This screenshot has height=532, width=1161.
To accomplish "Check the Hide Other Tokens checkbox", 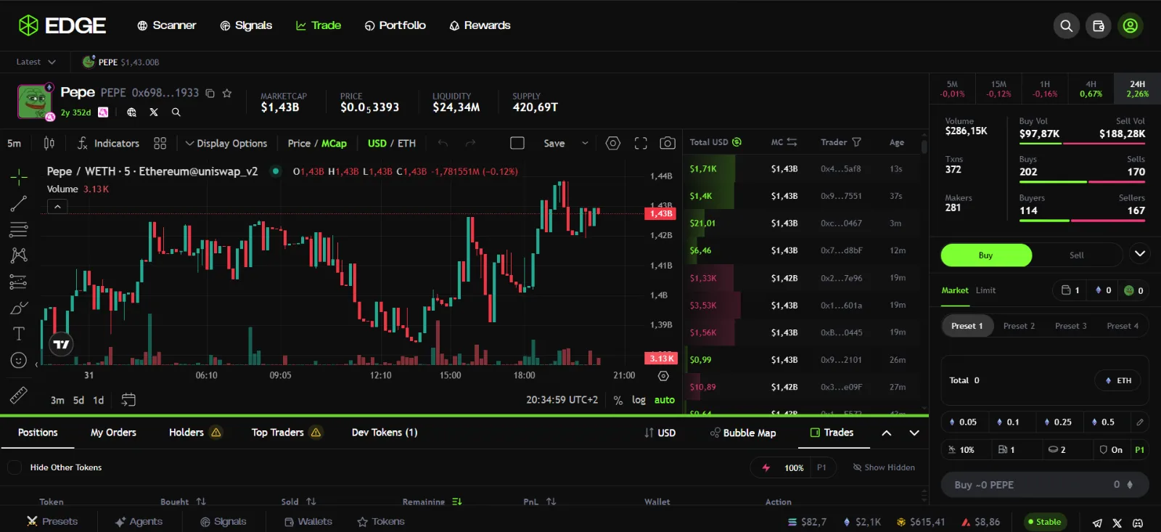I will (15, 467).
